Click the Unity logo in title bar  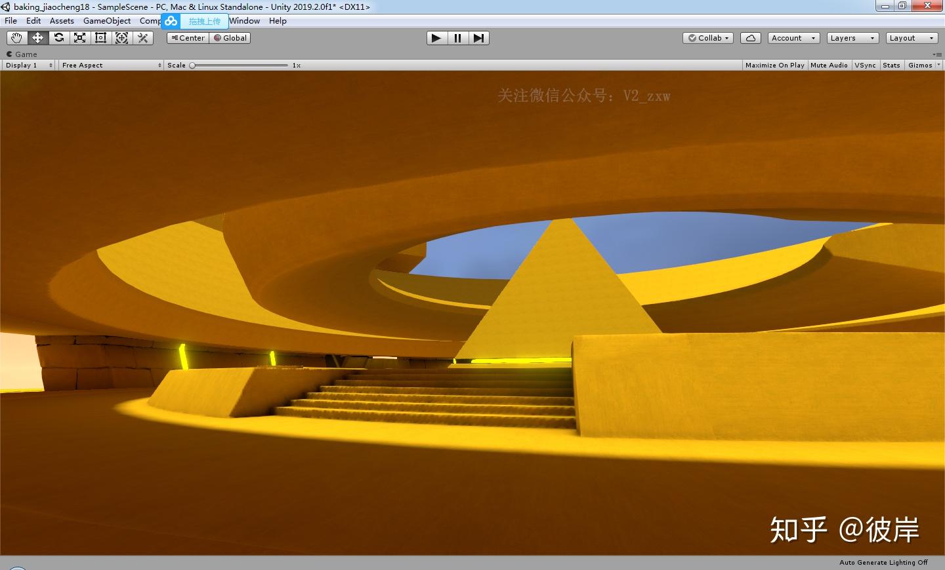click(6, 7)
